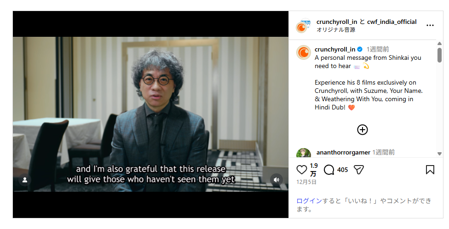
Task: Open crunchyroll_in avatar beside the caption
Action: (x=304, y=52)
